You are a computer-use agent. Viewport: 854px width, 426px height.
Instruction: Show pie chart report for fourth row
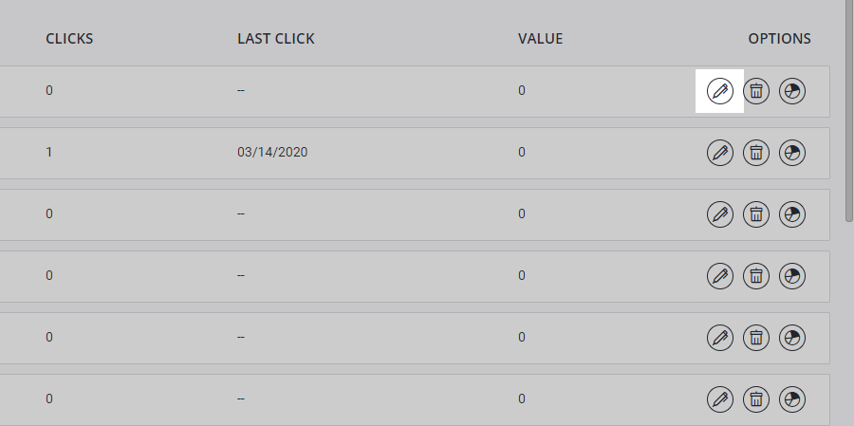pyautogui.click(x=792, y=276)
